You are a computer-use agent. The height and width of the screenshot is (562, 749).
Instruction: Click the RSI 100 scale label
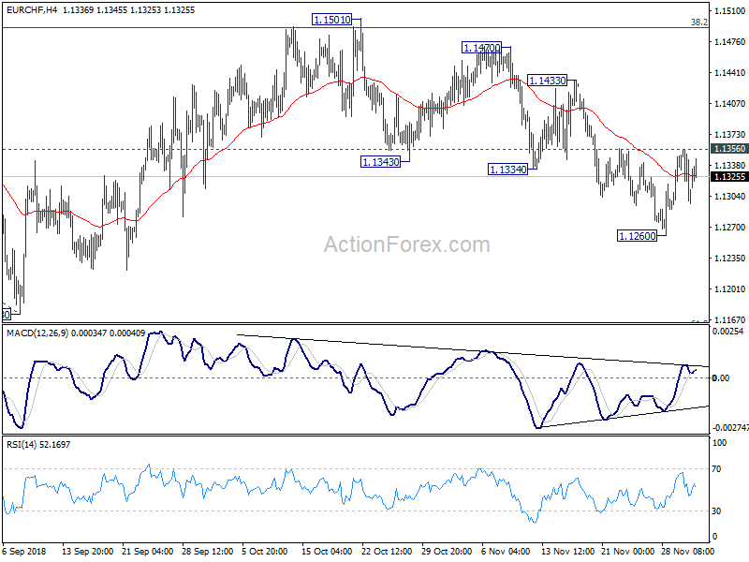click(719, 443)
